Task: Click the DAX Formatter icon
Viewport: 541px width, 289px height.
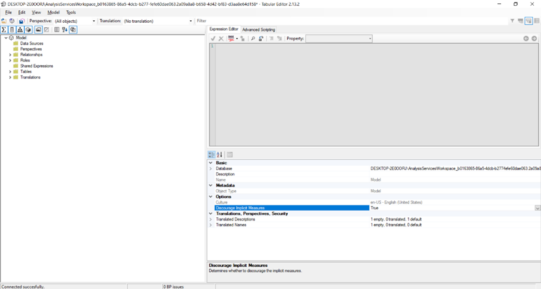Action: coord(231,38)
